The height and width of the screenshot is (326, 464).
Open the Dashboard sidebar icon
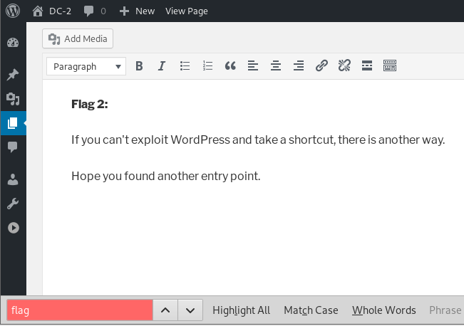(13, 43)
